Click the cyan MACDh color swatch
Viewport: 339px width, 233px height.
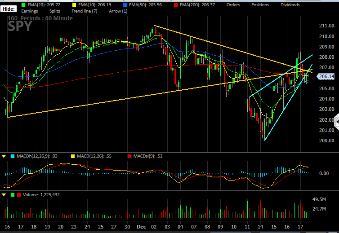click(x=13, y=156)
